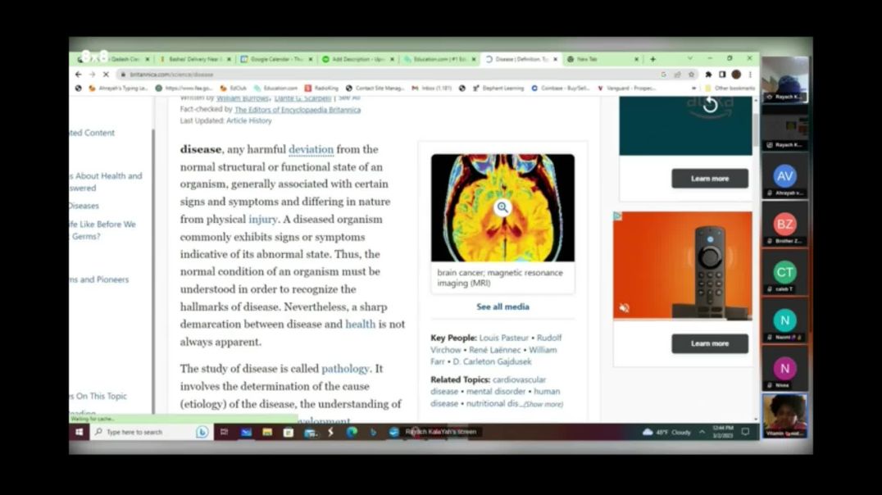
Task: Open the Editors of Encyclopaedia Britannica link
Action: pos(298,110)
